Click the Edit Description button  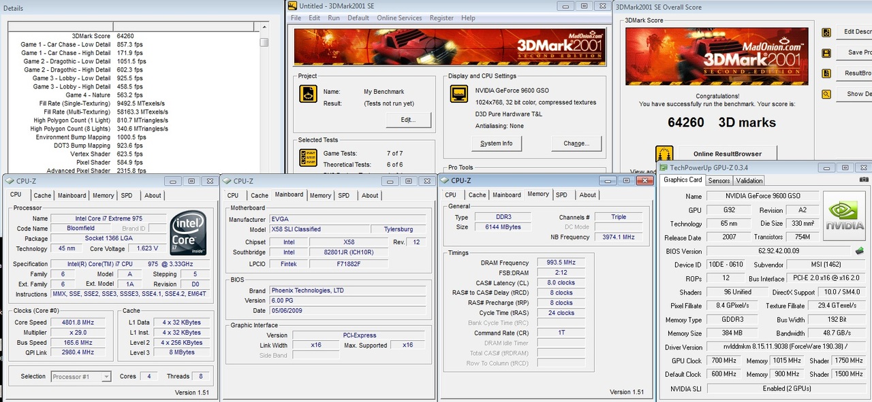coord(854,32)
